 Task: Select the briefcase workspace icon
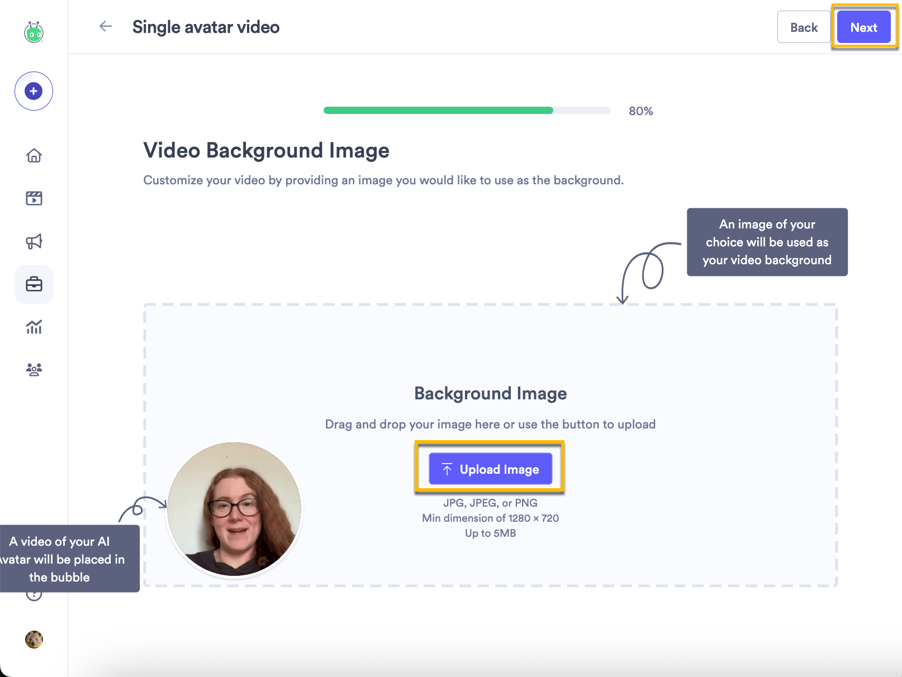(34, 284)
